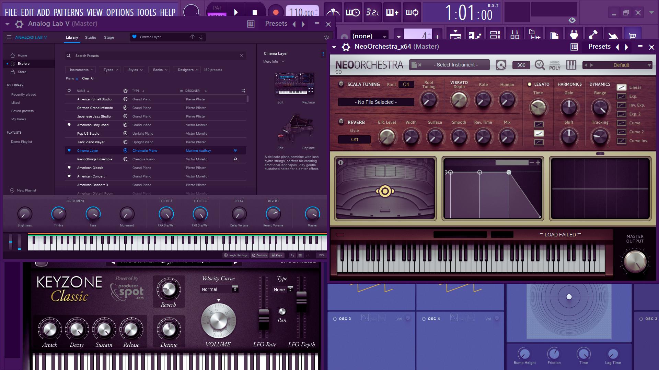Open the plugin picker plug icon

click(574, 34)
